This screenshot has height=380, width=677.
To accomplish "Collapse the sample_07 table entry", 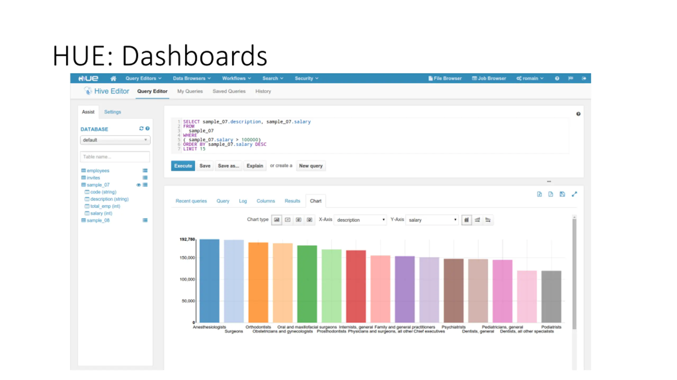I will (x=98, y=185).
